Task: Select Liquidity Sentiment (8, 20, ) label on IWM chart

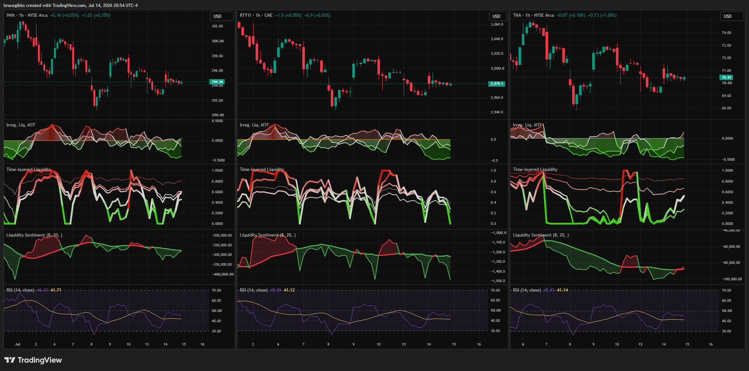Action: 34,235
